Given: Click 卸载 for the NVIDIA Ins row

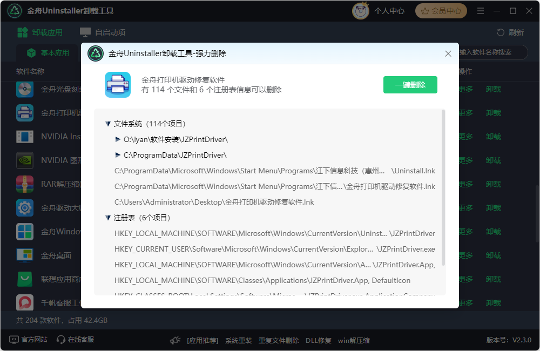Looking at the screenshot, I should (493, 137).
